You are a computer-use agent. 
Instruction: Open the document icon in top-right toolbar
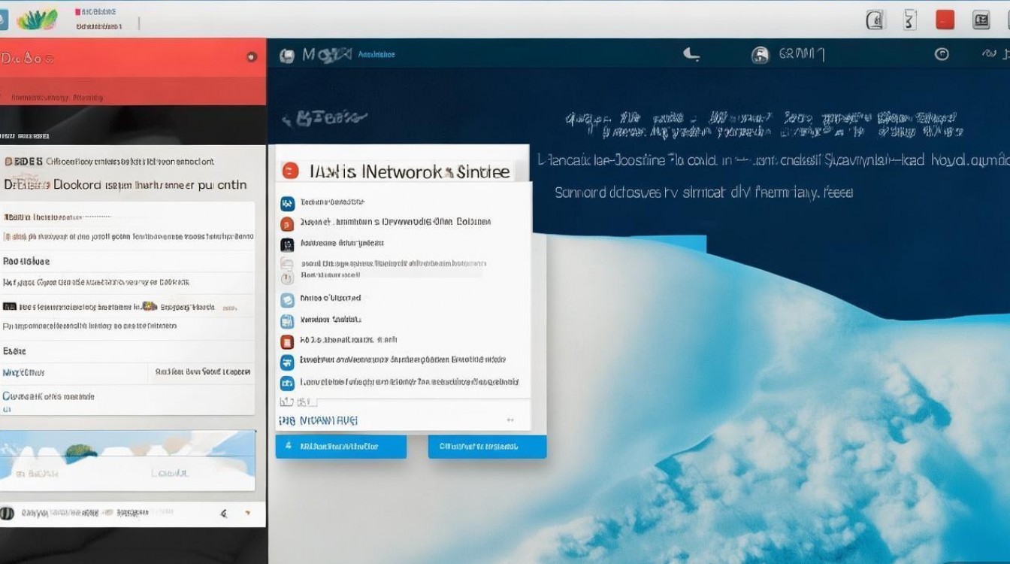875,20
